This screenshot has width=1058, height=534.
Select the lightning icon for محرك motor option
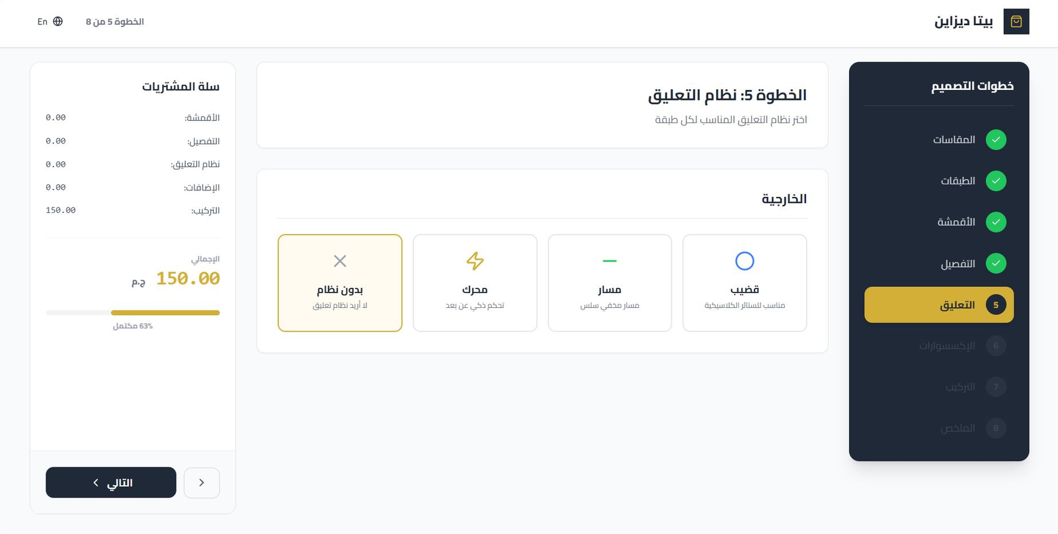click(x=474, y=261)
